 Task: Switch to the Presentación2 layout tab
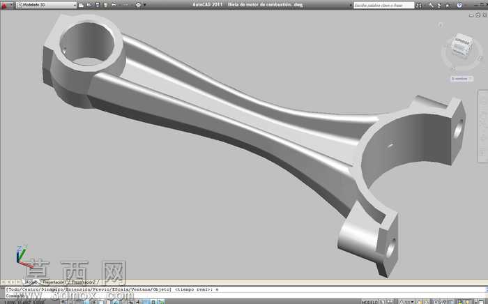point(83,282)
